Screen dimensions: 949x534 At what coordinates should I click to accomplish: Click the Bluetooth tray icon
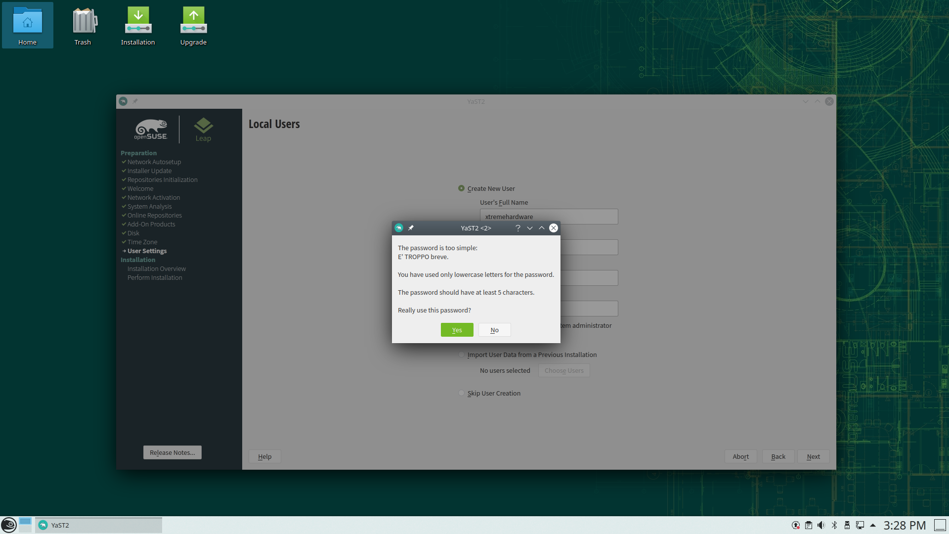[x=834, y=525]
